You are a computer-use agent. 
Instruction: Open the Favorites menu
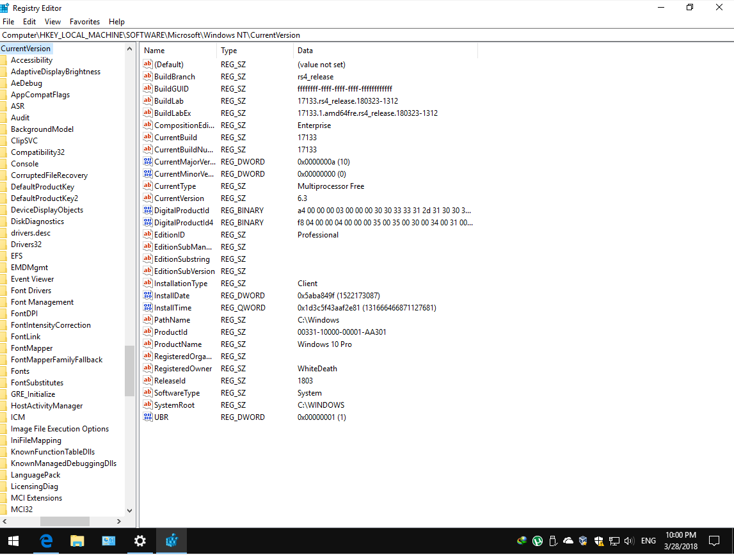pos(84,22)
